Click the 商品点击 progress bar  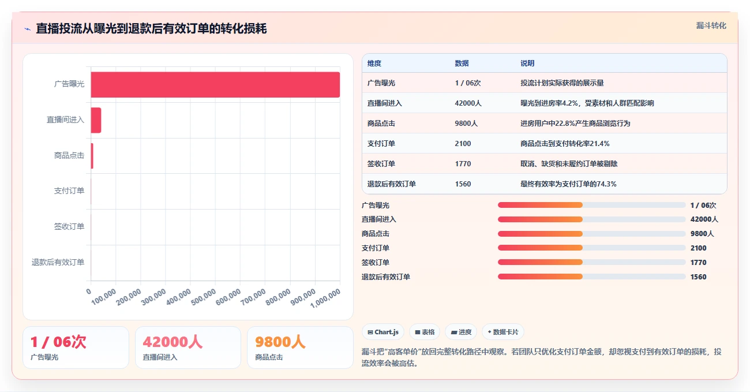[592, 234]
